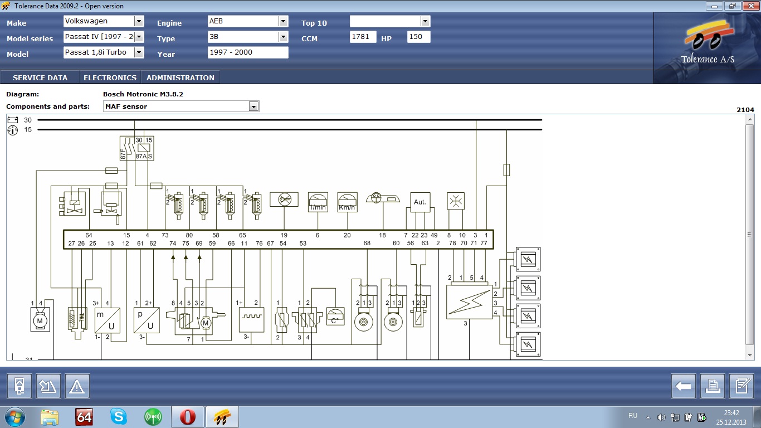Click the diagonal arrow triangle icon button
Image resolution: width=761 pixels, height=428 pixels.
tap(48, 386)
